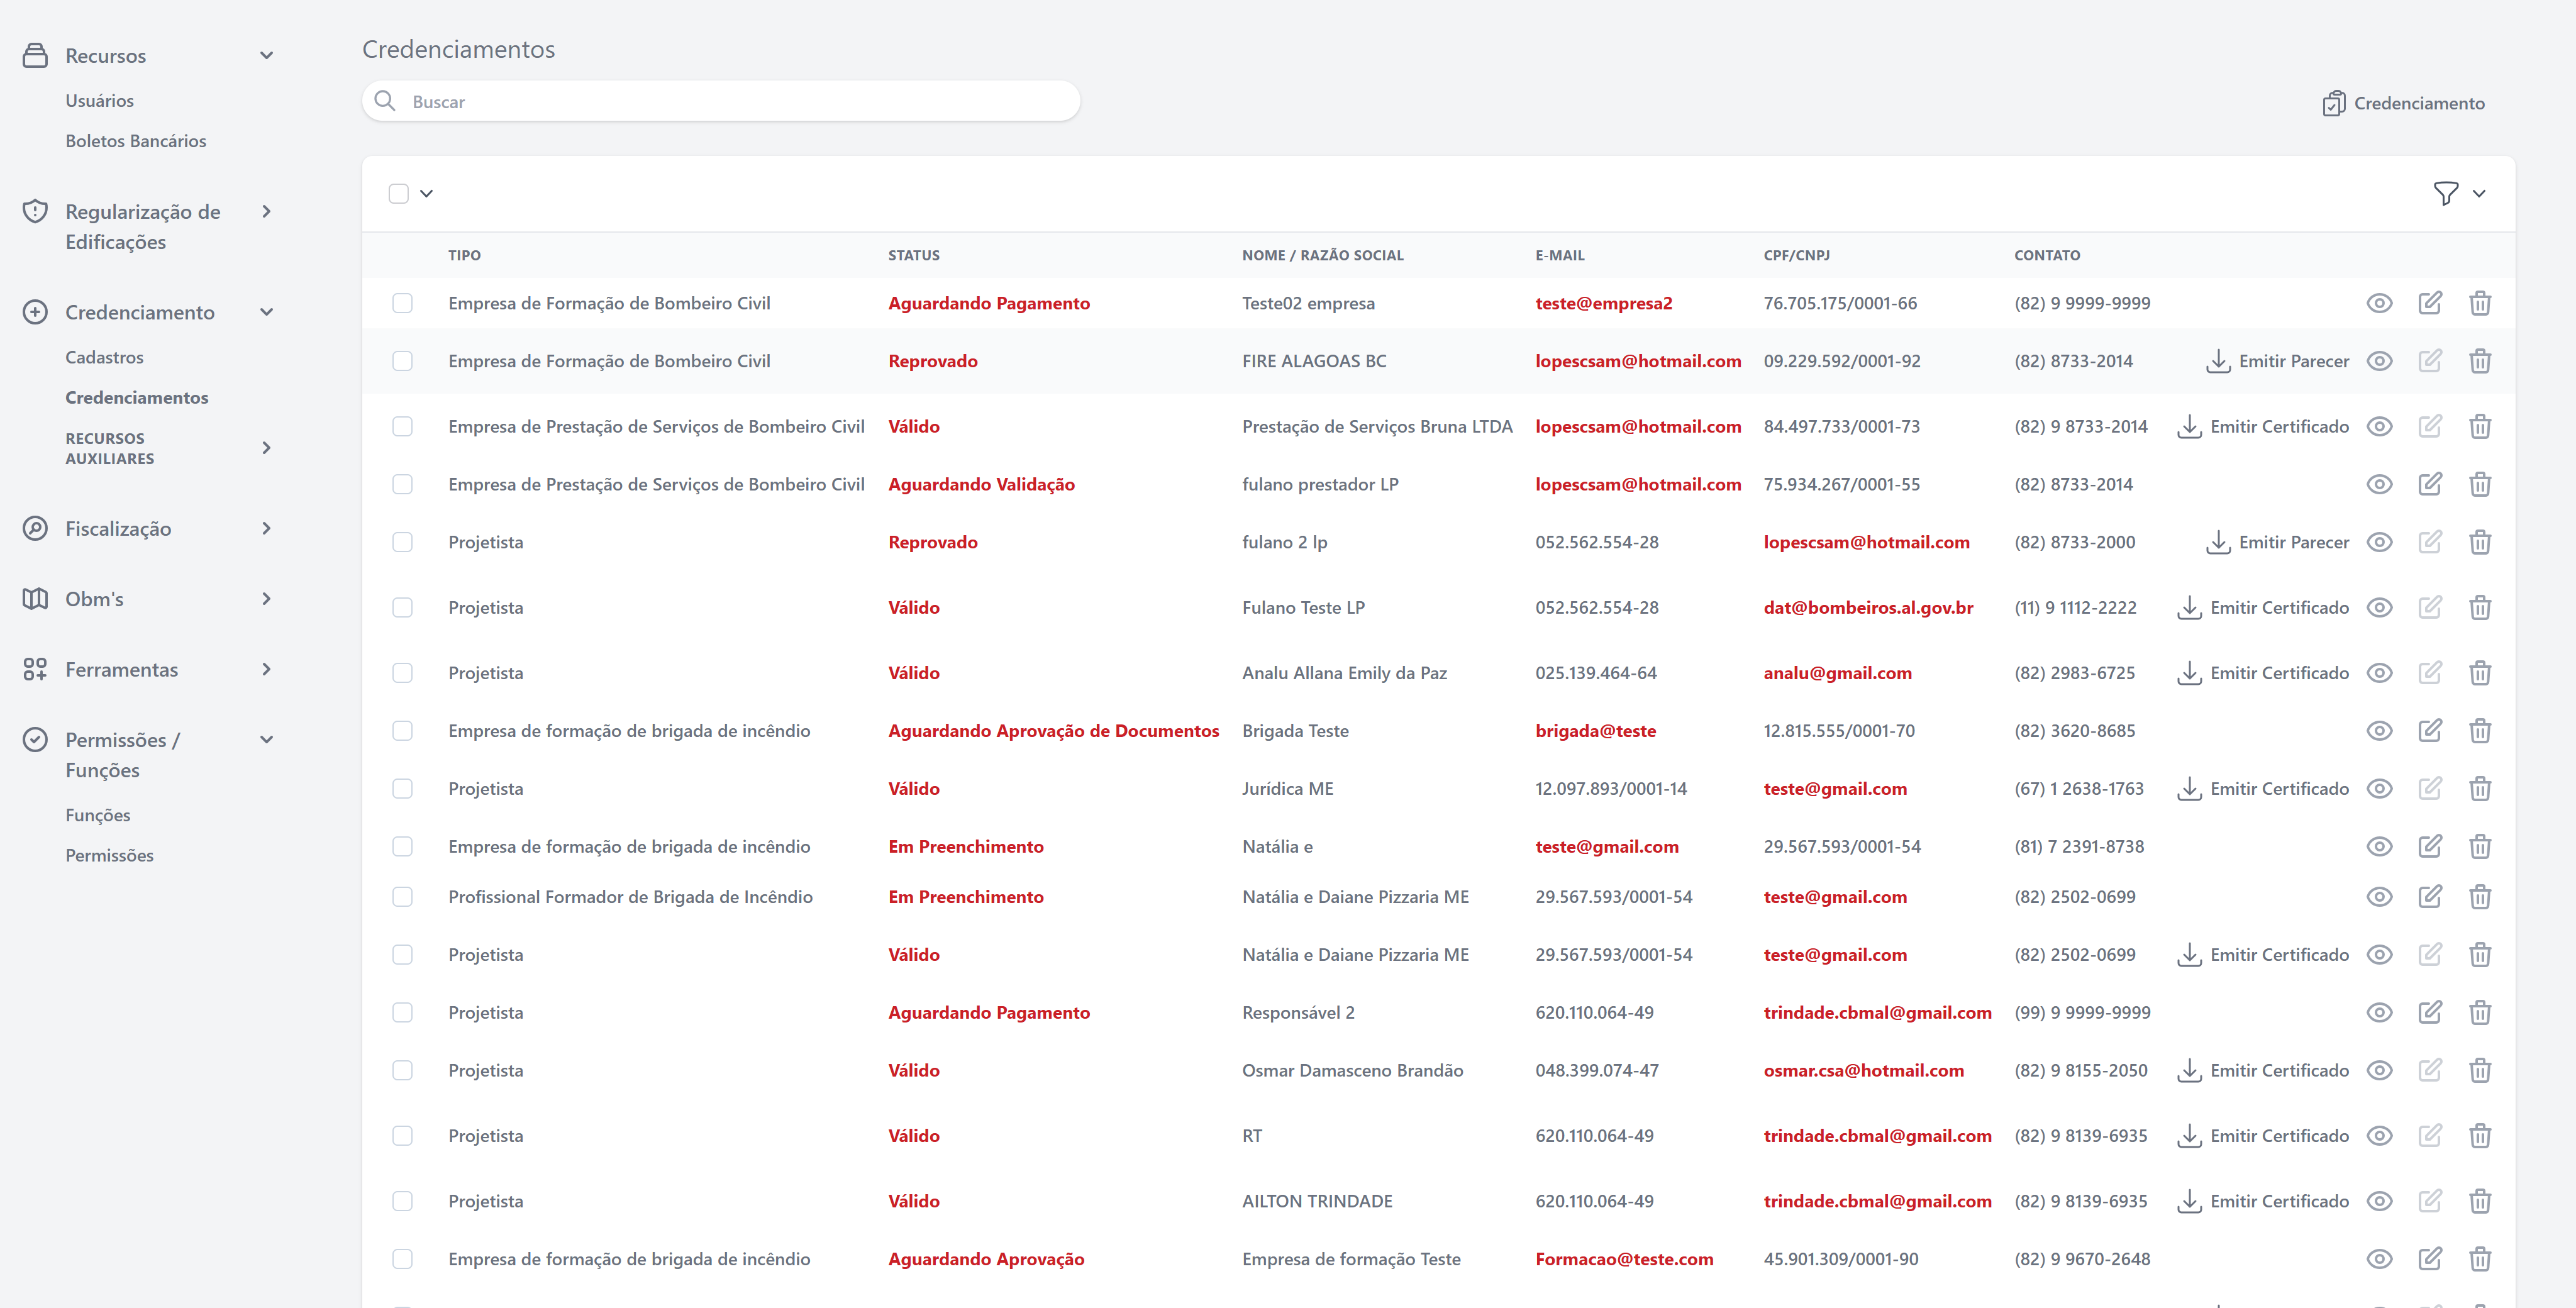The width and height of the screenshot is (2576, 1308).
Task: View the AILTON TRINDADE record via eye icon
Action: pos(2379,1201)
